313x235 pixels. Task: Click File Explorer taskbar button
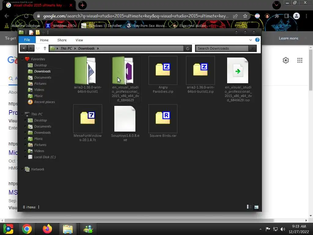[68, 229]
